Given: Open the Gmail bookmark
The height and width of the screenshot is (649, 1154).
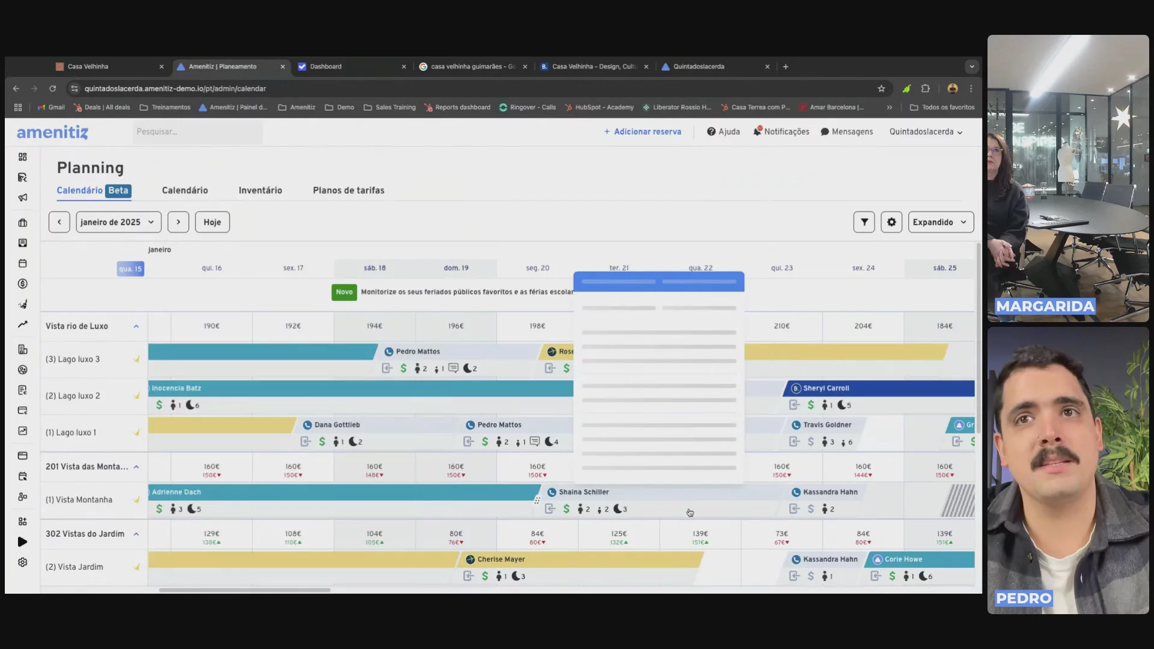Looking at the screenshot, I should (51, 108).
